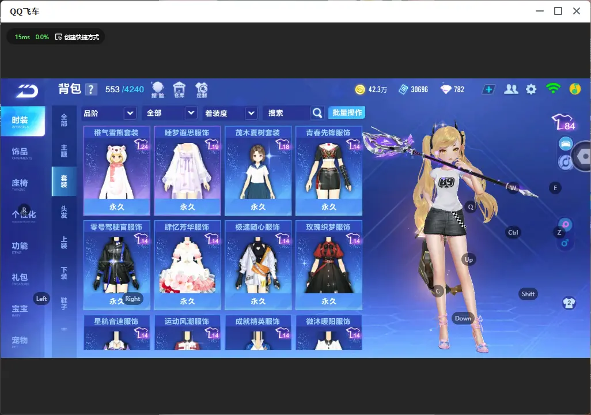The image size is (591, 415).
Task: Click the number 2 shirt preset icon
Action: click(569, 303)
